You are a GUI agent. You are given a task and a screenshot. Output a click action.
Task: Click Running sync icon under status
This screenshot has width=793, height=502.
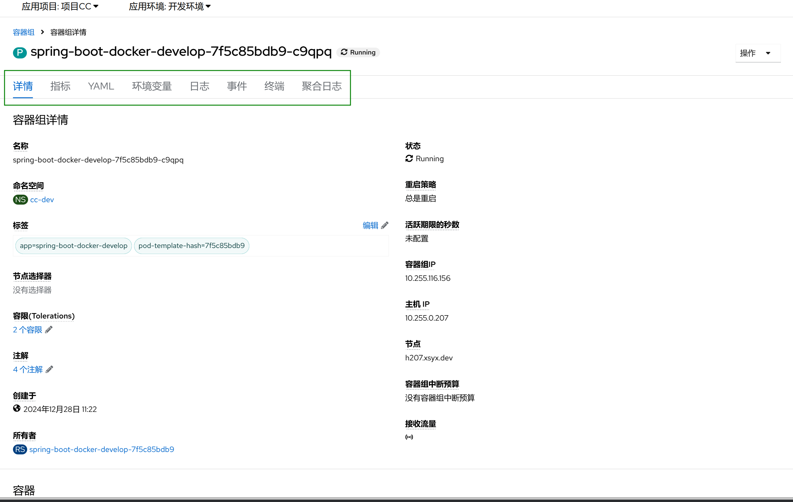(x=409, y=159)
